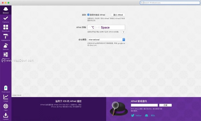This screenshot has height=121, width=201.
Task: View the Usage statistics
Action: coord(5,98)
